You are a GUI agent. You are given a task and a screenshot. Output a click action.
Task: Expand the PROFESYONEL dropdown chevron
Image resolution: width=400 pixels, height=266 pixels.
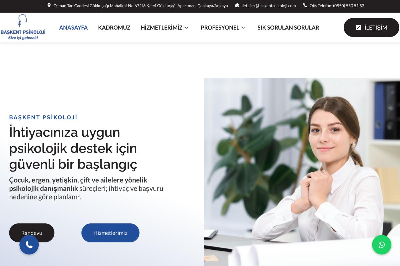pyautogui.click(x=243, y=28)
